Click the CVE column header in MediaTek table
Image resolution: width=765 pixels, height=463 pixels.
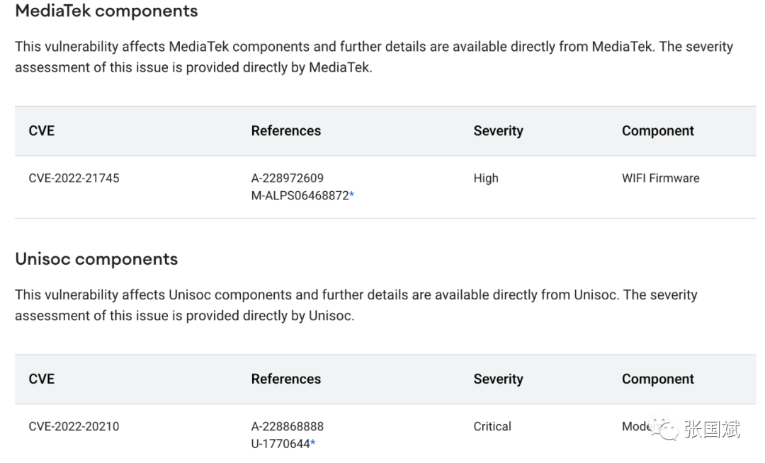42,131
